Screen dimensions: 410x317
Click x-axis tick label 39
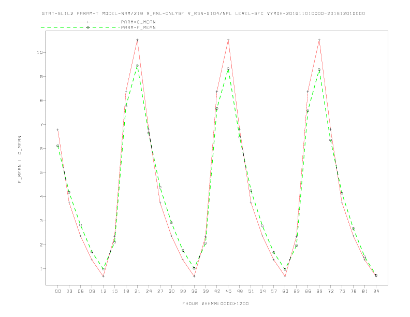tap(206, 291)
